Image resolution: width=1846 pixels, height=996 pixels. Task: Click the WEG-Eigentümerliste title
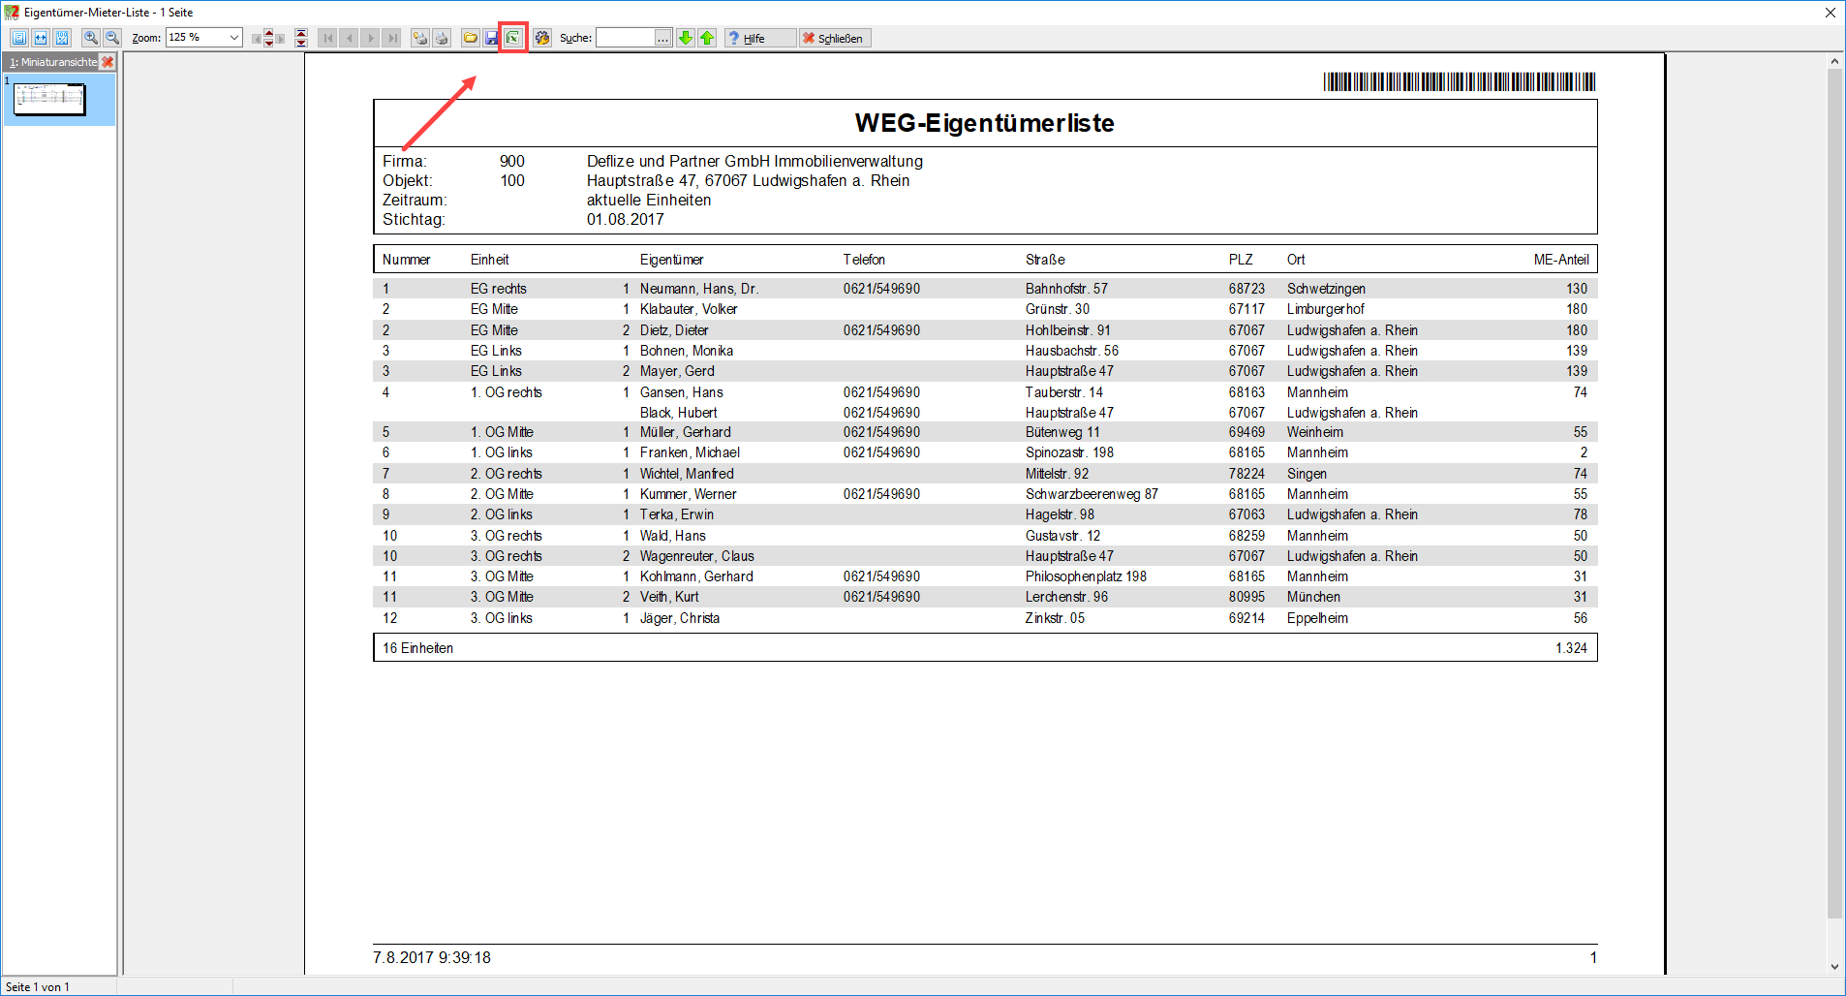pos(984,123)
